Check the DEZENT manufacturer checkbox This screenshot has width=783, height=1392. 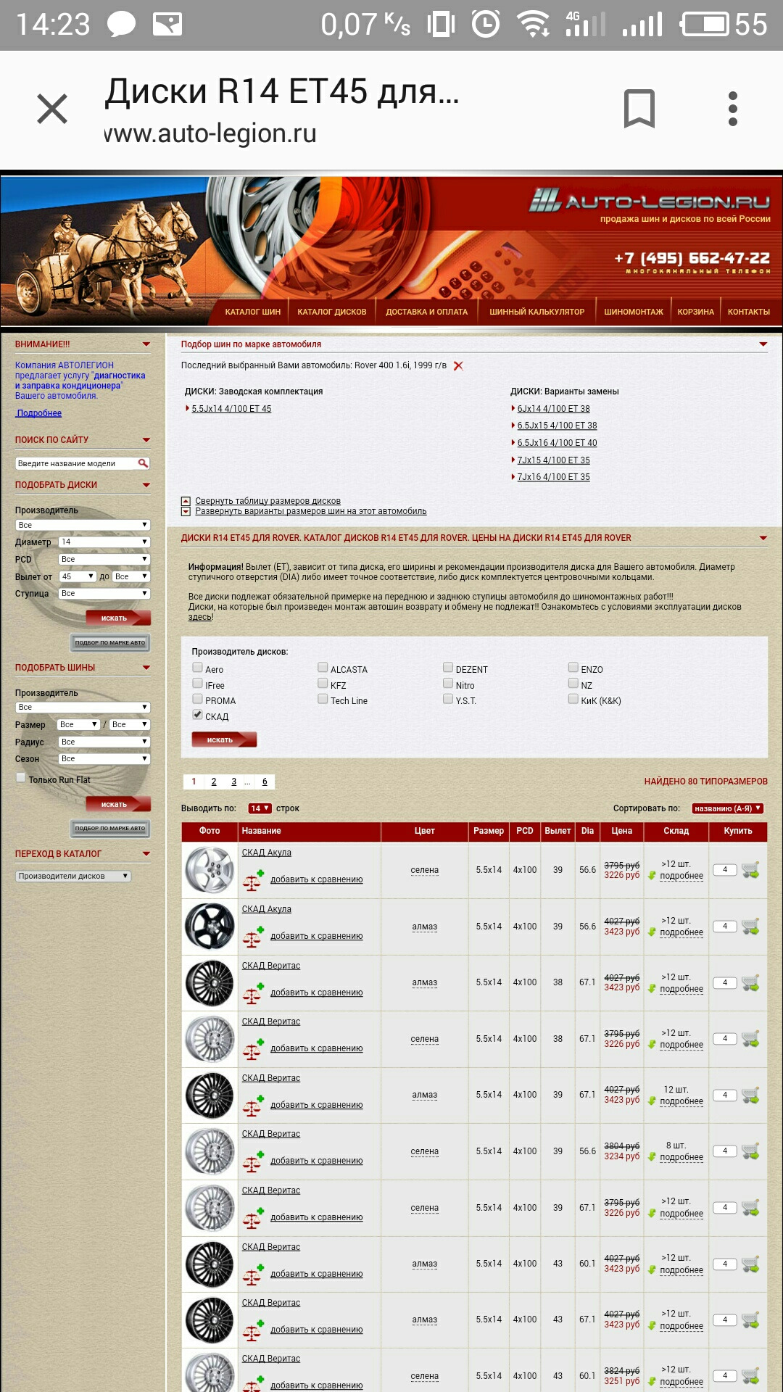tap(448, 668)
